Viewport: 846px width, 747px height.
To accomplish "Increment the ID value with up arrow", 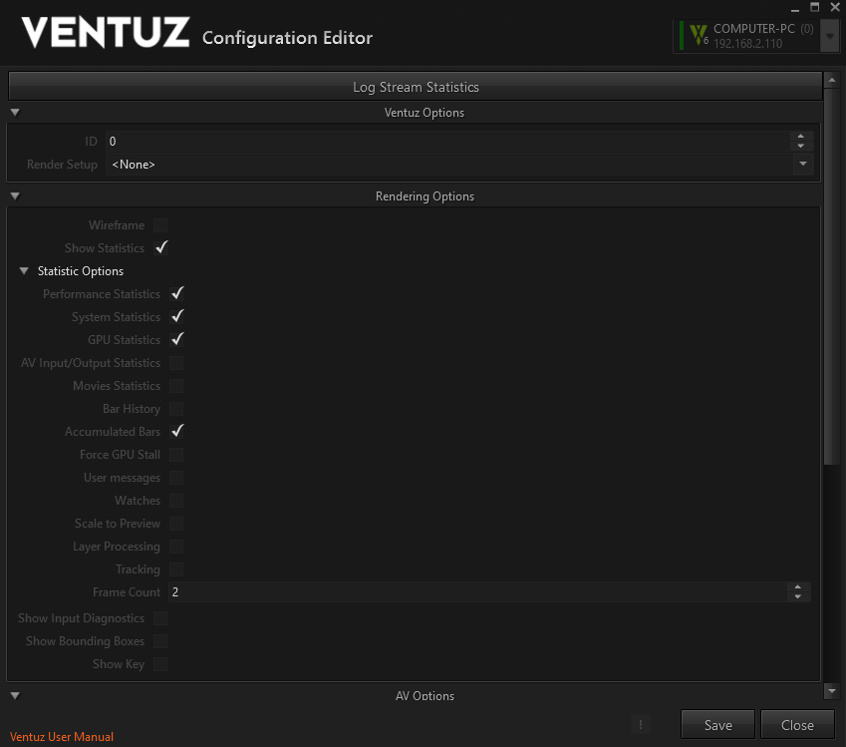I will tap(800, 137).
